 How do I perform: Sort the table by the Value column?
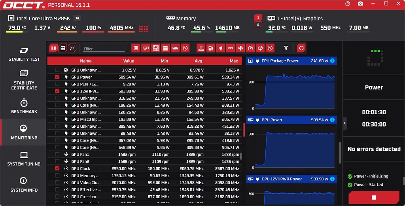129,61
